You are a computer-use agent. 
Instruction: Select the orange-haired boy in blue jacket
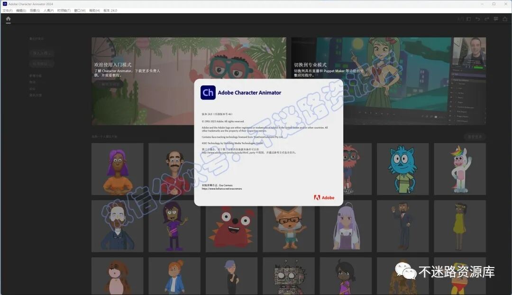click(174, 276)
